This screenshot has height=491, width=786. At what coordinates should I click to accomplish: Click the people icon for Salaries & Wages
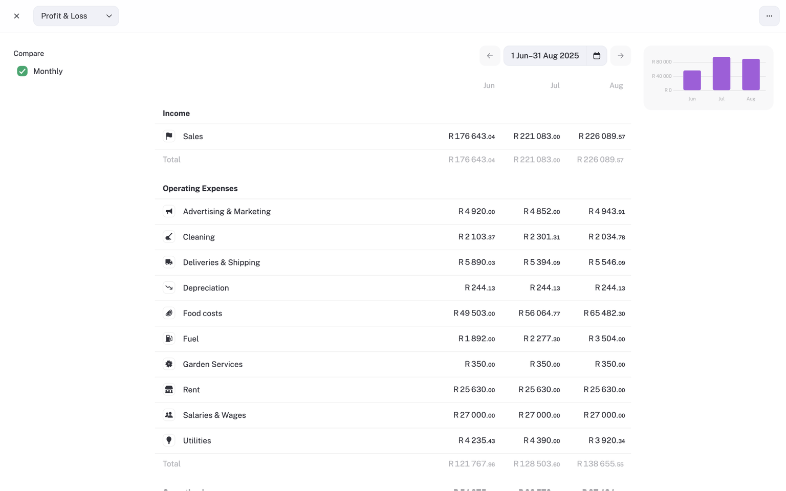point(169,415)
